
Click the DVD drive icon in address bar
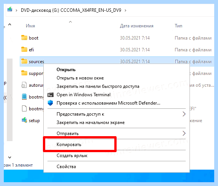pyautogui.click(x=10, y=10)
